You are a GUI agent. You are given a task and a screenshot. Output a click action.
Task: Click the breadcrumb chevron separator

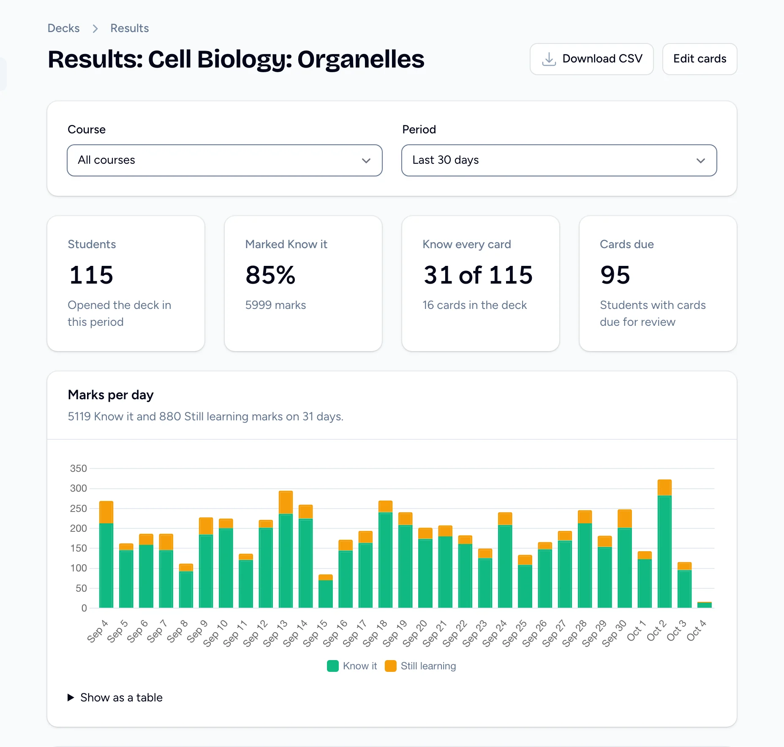click(95, 29)
